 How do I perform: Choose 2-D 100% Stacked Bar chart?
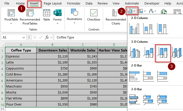click(x=163, y=76)
